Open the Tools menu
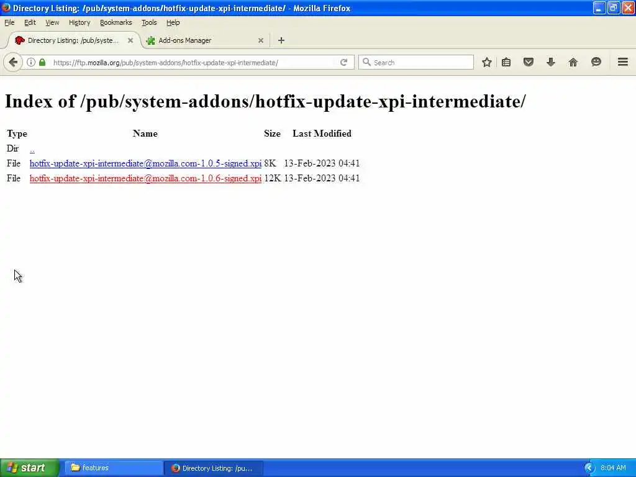 pyautogui.click(x=149, y=22)
